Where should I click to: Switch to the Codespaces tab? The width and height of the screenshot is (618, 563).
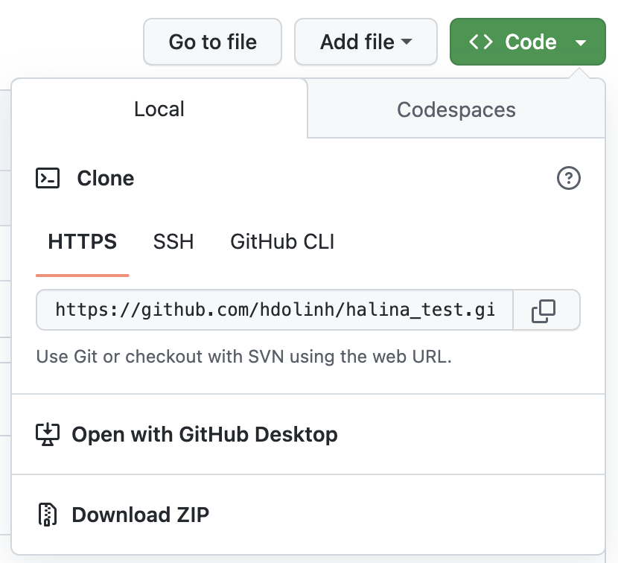click(456, 109)
